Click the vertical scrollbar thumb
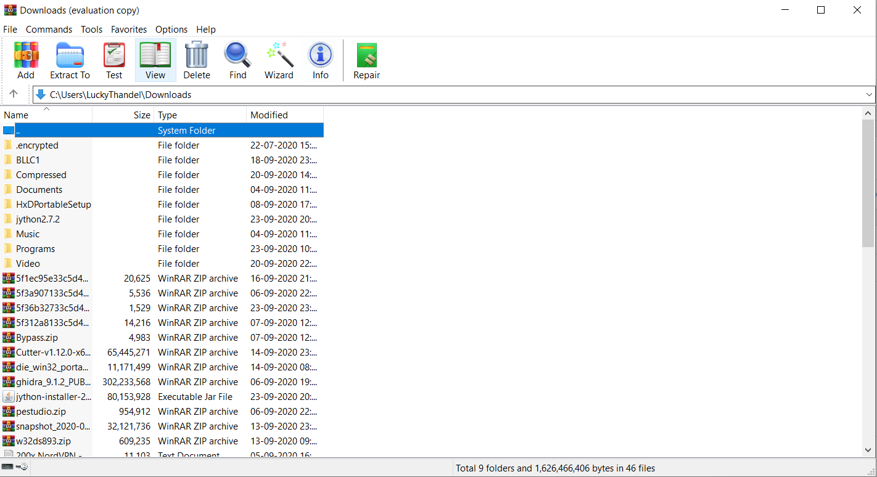877x477 pixels. tap(868, 184)
